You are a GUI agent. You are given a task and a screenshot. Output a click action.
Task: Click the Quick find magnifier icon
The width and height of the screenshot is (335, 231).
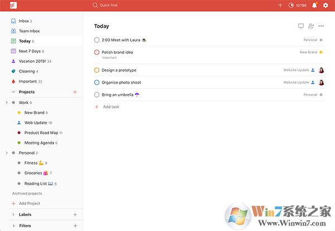(x=95, y=5)
